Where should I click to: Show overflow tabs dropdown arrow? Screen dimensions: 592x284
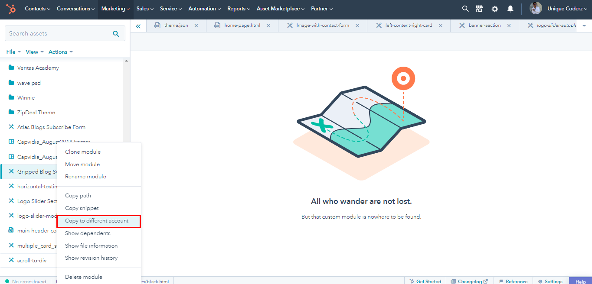pos(584,26)
